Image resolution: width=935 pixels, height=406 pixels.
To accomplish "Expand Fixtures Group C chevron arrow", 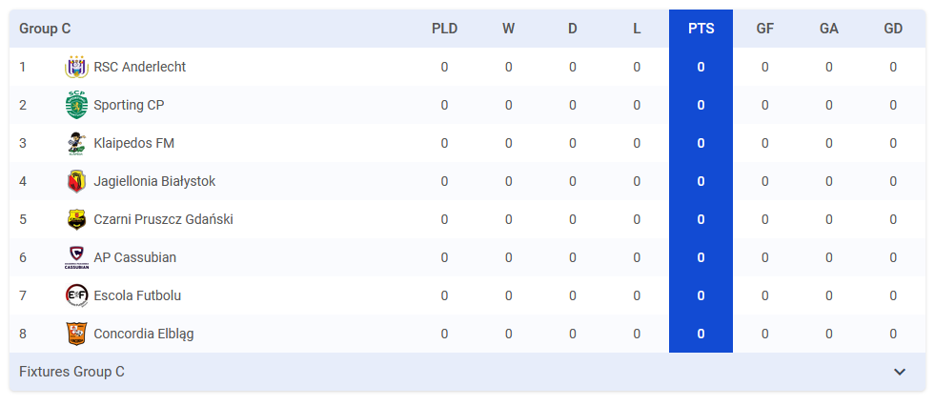I will pyautogui.click(x=900, y=372).
